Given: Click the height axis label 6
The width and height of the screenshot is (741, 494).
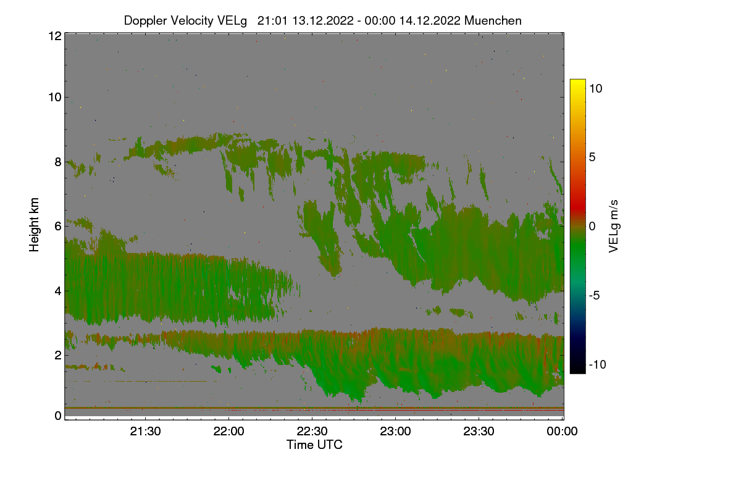Looking at the screenshot, I should tap(57, 226).
